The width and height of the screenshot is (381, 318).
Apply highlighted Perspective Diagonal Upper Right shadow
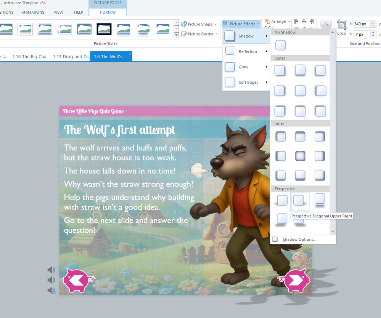tap(300, 201)
